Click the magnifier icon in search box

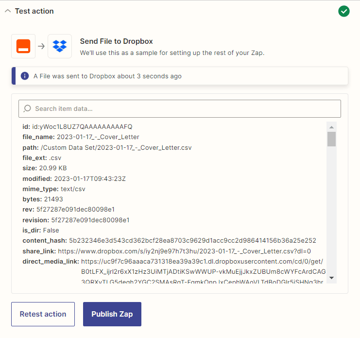(27, 108)
